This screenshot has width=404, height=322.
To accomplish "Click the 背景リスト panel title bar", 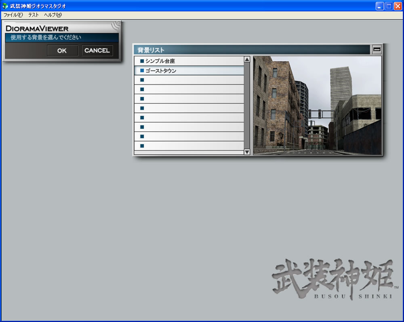I will pyautogui.click(x=252, y=49).
